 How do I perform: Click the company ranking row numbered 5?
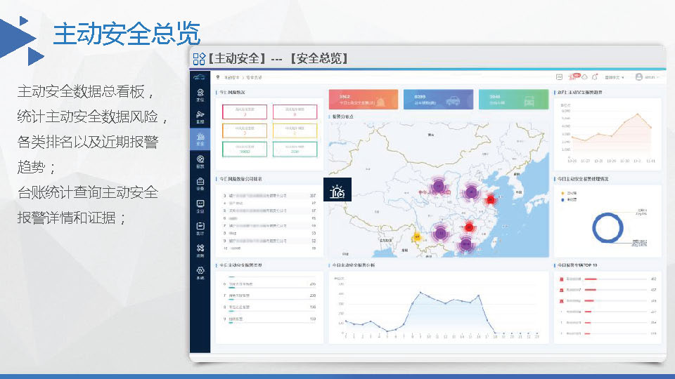[x=269, y=211]
